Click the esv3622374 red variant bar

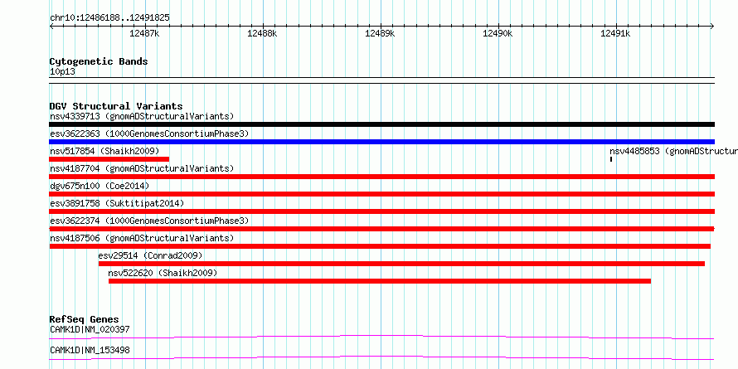point(381,229)
